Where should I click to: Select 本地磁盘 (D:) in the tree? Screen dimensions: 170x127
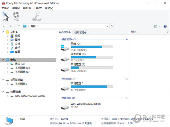[x=22, y=68]
